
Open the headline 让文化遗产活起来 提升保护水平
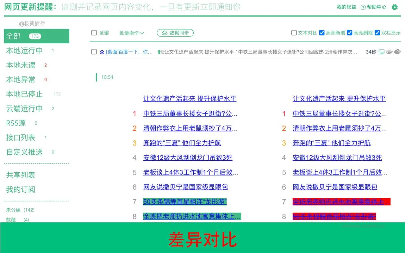coord(190,99)
